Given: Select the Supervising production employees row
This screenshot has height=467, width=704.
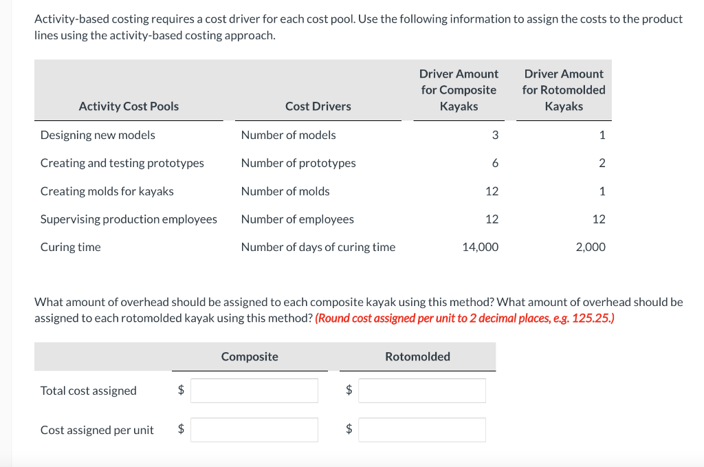Looking at the screenshot, I should (129, 219).
